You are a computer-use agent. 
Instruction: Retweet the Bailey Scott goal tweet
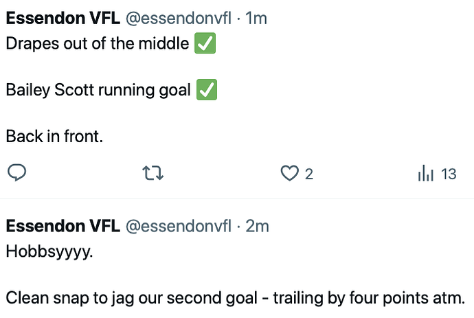coord(153,173)
